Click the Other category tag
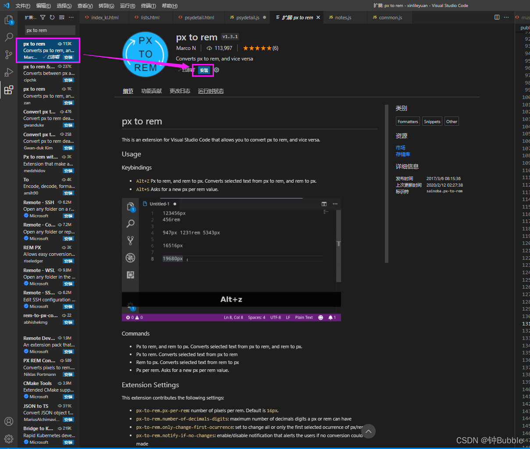The width and height of the screenshot is (530, 449). (x=452, y=122)
